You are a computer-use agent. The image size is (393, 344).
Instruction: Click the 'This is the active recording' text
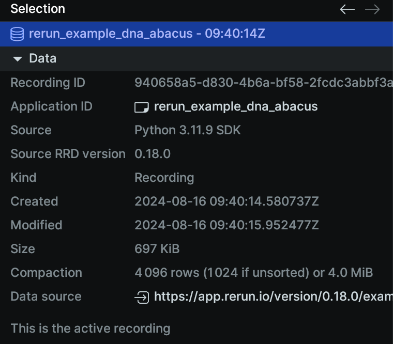[x=90, y=328]
